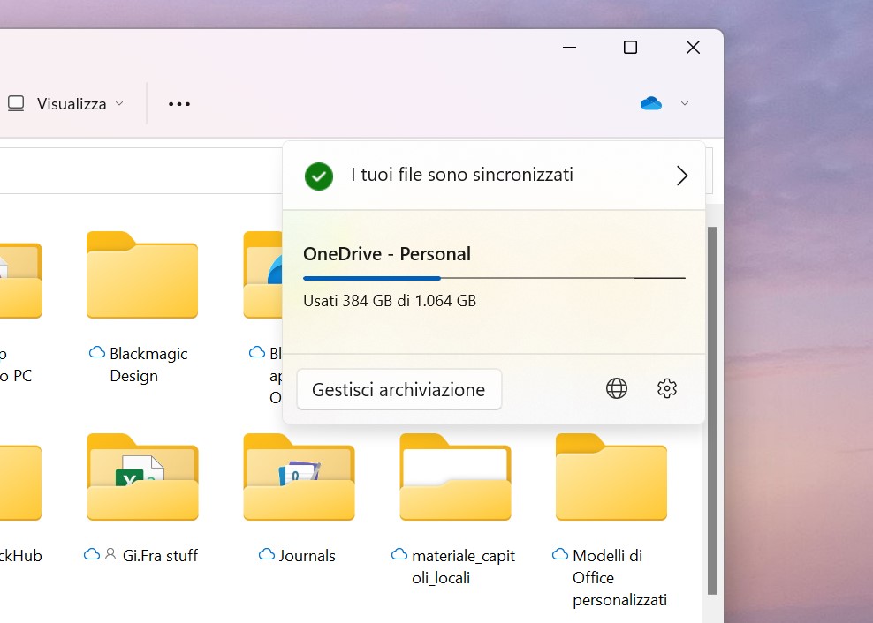Select the Blackmagic Design folder icon
This screenshot has height=623, width=873.
point(142,274)
